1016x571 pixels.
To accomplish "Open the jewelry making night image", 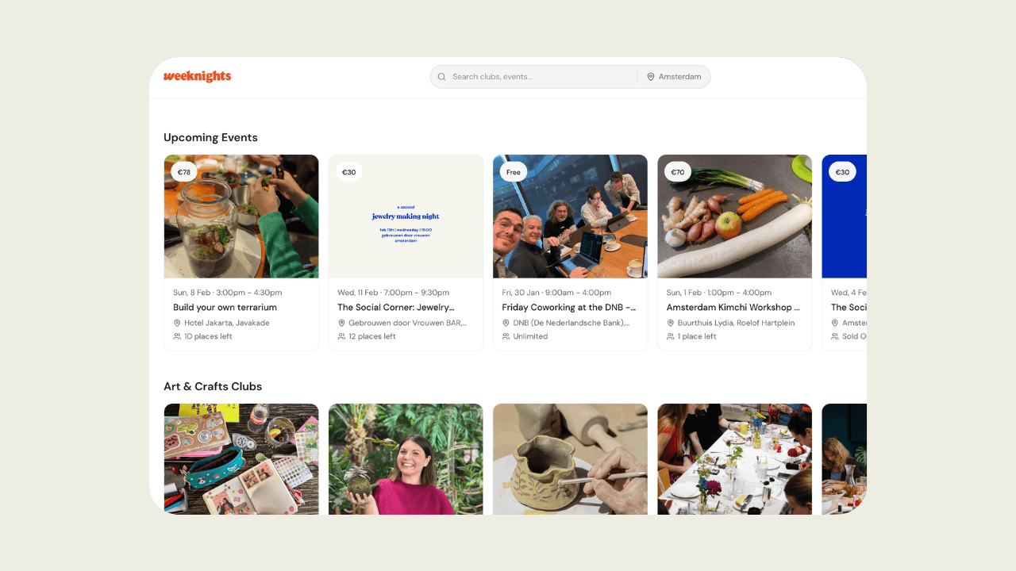I will pos(406,217).
